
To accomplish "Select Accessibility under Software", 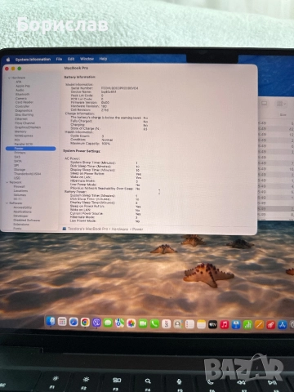I will (23, 207).
